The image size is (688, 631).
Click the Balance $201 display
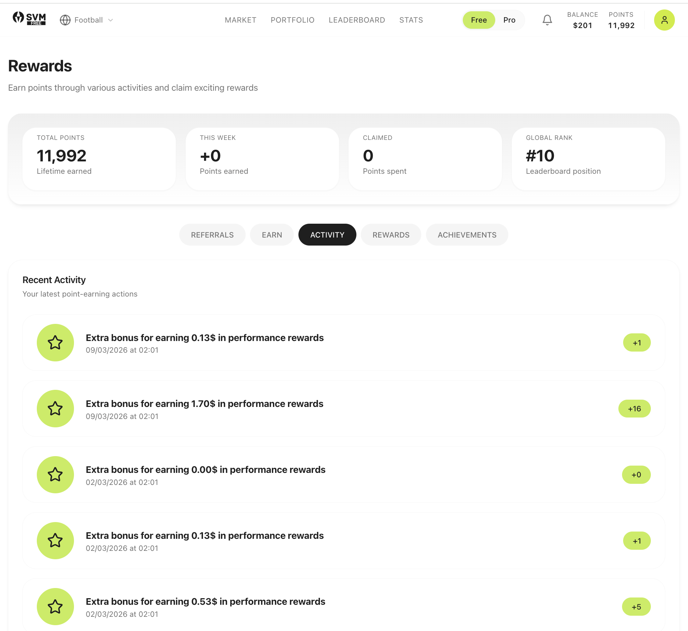(582, 20)
